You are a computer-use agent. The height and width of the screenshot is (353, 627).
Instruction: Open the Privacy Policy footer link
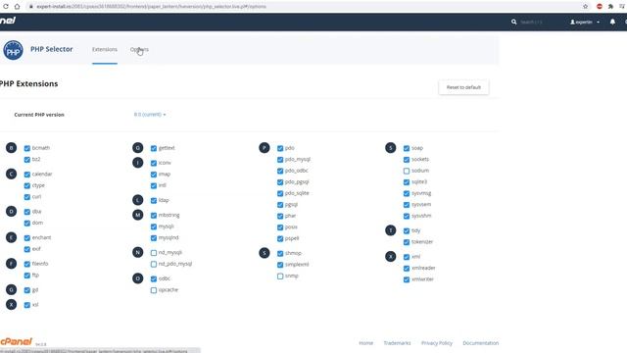[x=437, y=343]
